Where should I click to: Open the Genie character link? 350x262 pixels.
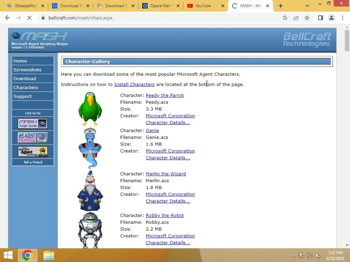click(152, 131)
